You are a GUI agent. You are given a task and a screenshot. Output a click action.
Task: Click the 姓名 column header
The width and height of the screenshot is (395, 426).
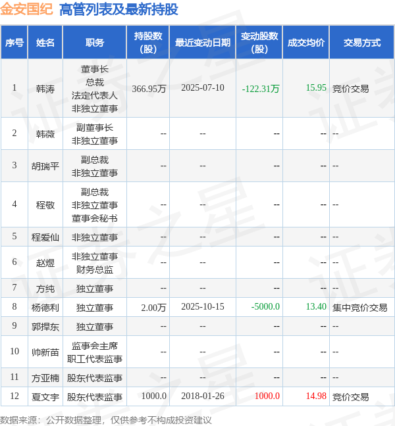(x=45, y=42)
